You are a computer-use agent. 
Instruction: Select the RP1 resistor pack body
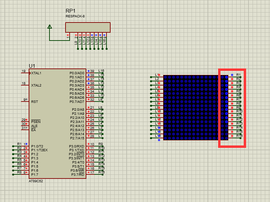coord(88,27)
